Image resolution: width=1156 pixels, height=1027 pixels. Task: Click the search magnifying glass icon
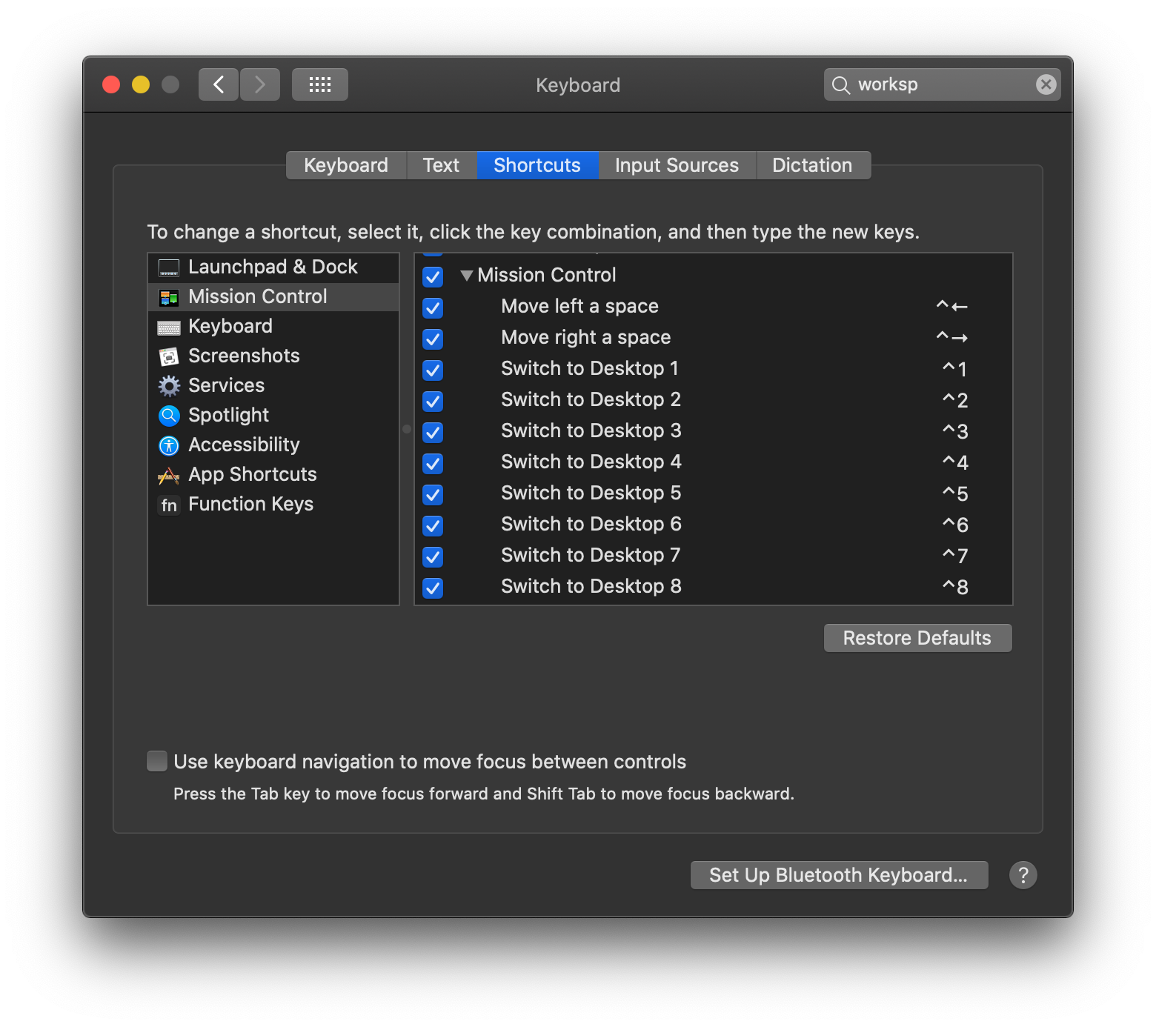pyautogui.click(x=840, y=85)
